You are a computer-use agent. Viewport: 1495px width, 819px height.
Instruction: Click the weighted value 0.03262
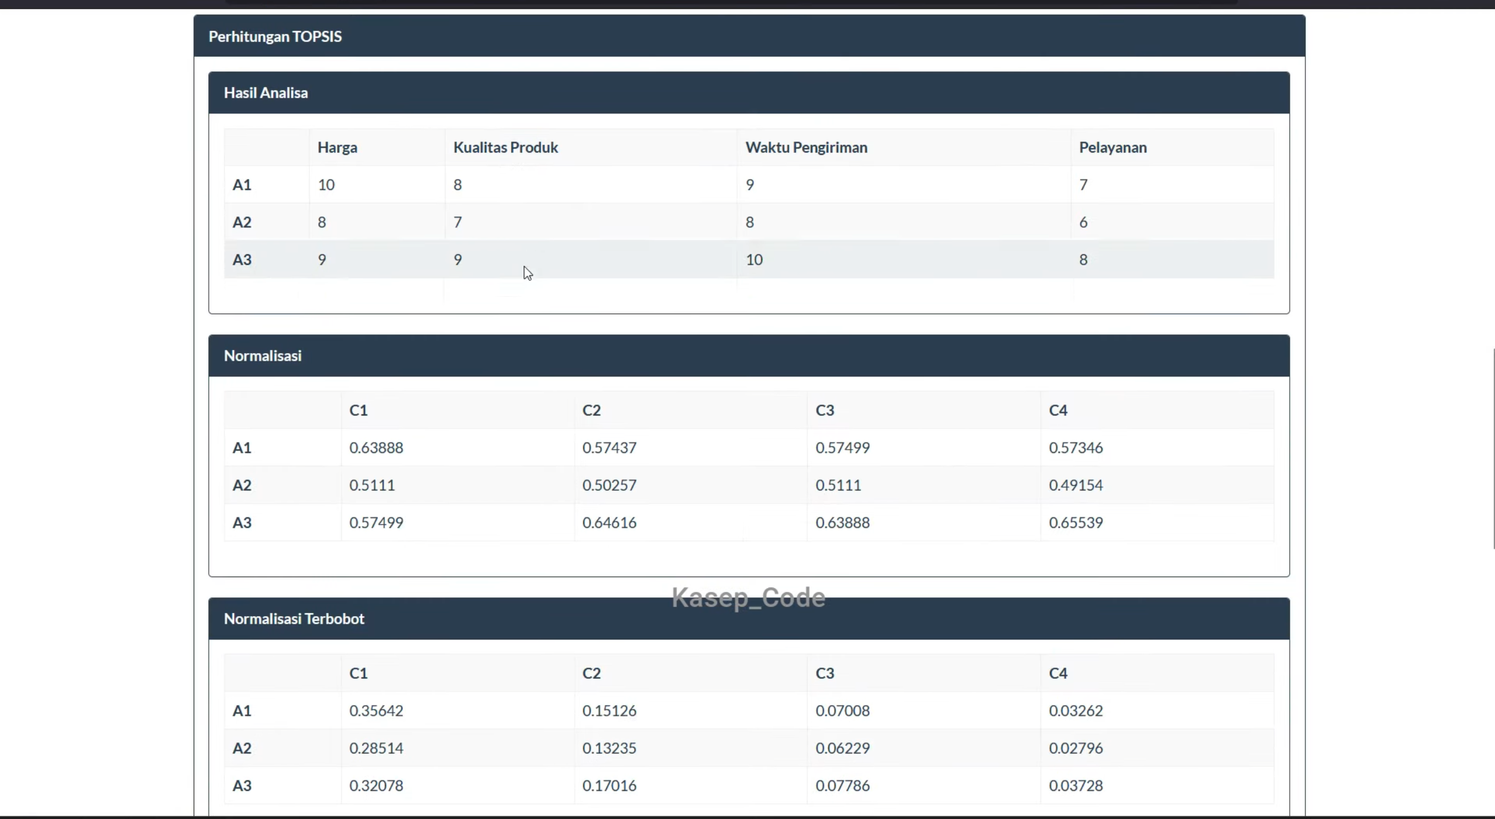coord(1075,711)
